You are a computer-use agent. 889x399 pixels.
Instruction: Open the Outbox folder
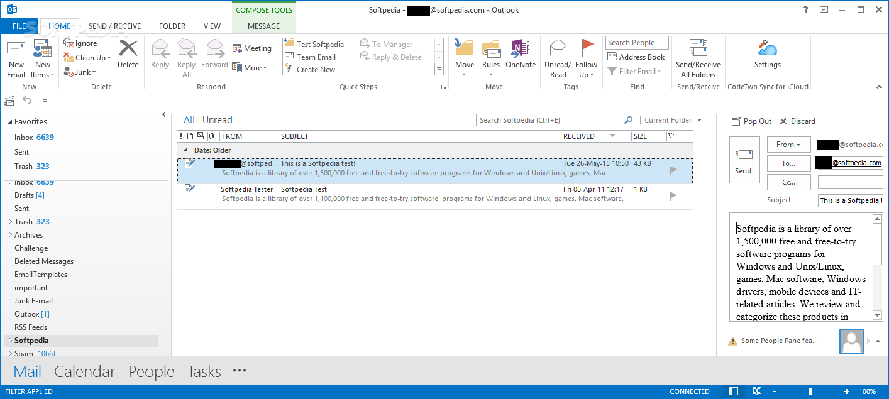click(x=31, y=314)
